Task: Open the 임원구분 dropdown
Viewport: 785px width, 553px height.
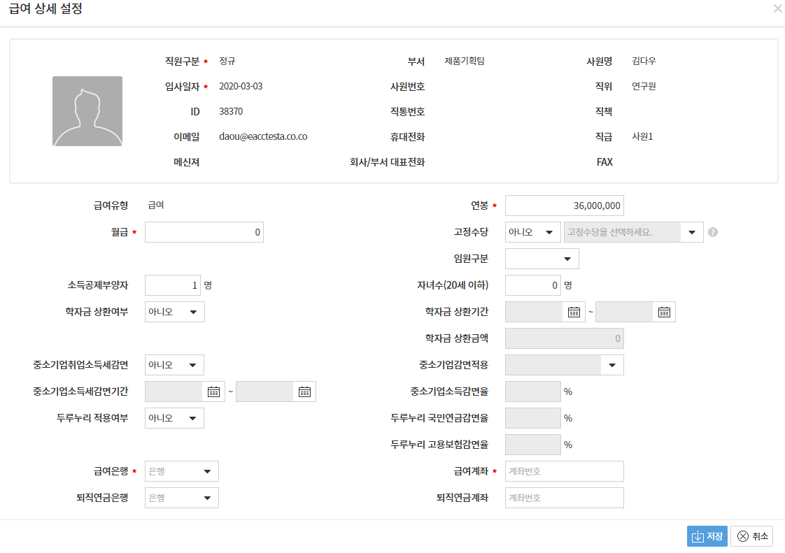Action: (x=542, y=259)
